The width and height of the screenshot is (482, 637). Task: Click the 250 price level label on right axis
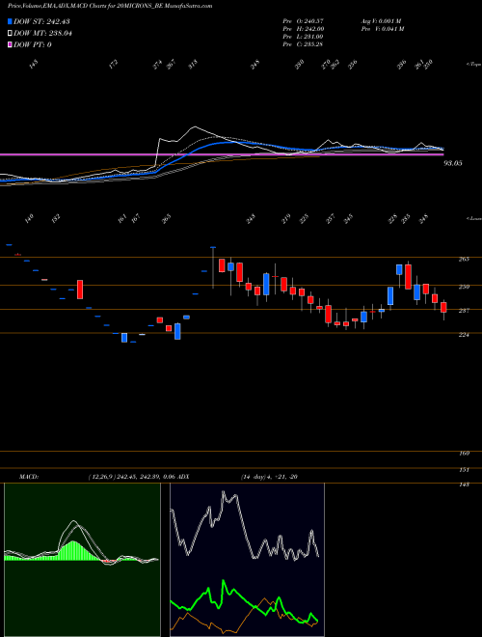465,287
